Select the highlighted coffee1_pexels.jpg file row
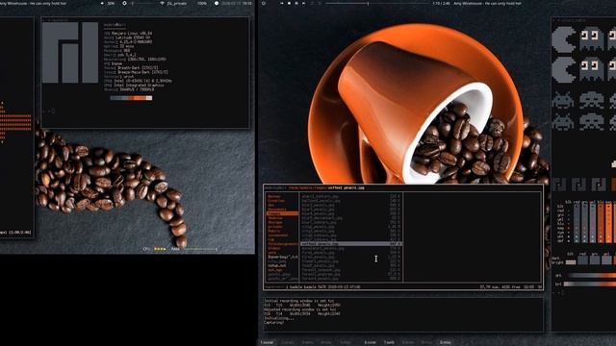Screen dimensions: 616x346 351,244
